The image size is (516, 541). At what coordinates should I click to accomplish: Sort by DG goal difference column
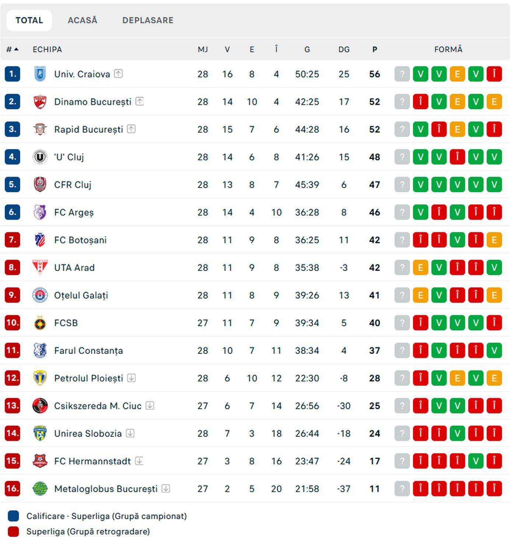[x=344, y=49]
